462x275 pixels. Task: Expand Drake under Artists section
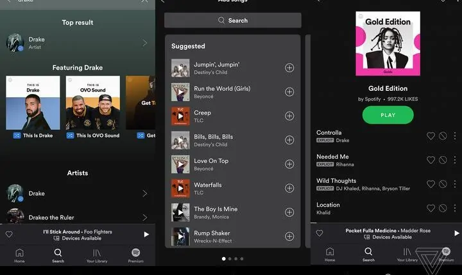[x=144, y=193]
